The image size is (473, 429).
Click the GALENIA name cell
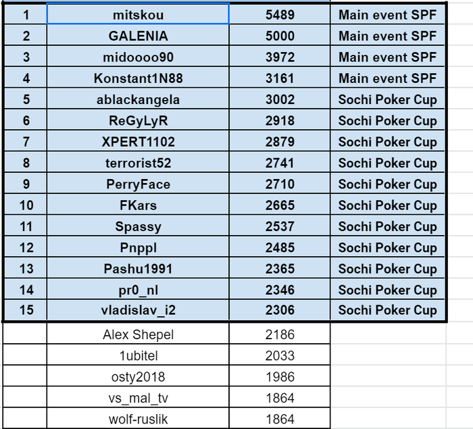tap(138, 36)
